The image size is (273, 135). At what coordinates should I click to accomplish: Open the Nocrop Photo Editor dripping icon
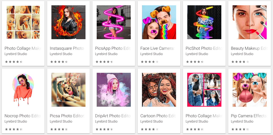click(23, 90)
